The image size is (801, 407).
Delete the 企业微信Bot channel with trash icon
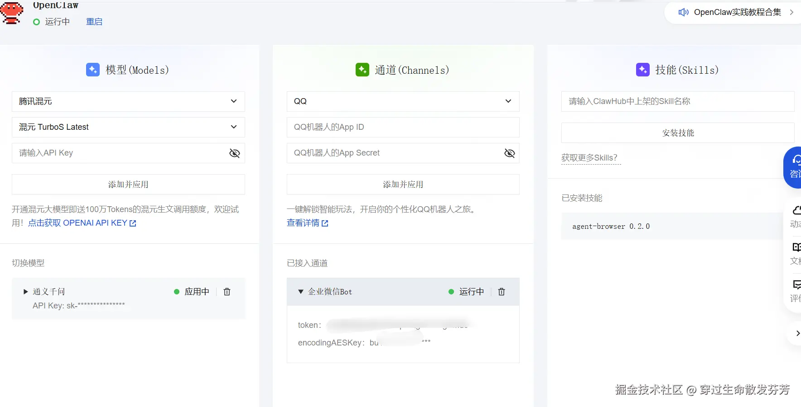(x=502, y=292)
